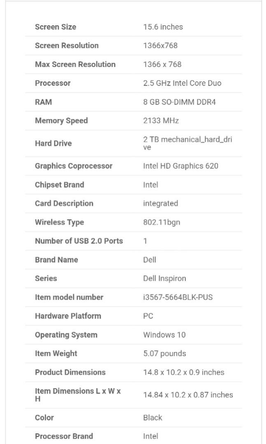Select 'i3567-5664BLK-PUS' model number
Viewport: 266px width, 444px height.
click(178, 297)
